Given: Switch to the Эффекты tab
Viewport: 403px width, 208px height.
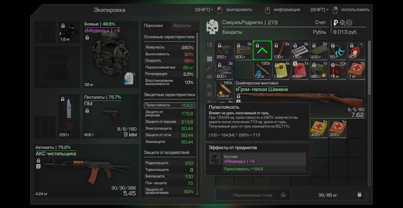Looking at the screenshot, I should pos(182,26).
